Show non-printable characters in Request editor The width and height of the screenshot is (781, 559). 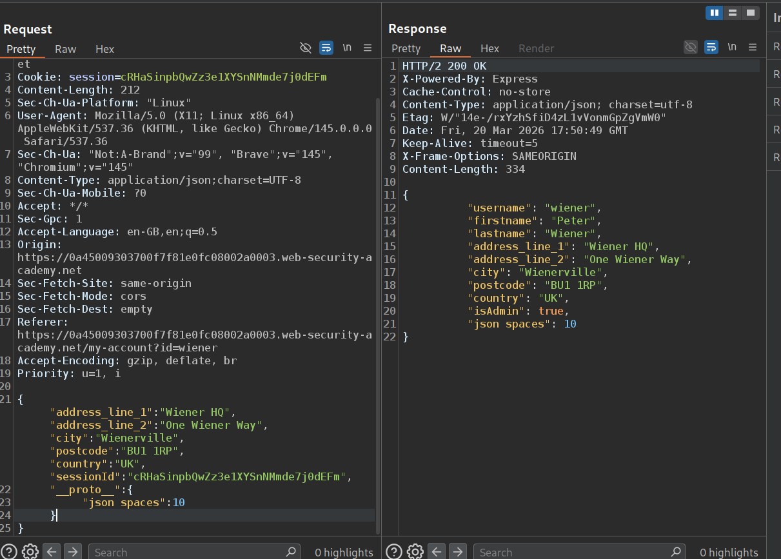pos(347,48)
